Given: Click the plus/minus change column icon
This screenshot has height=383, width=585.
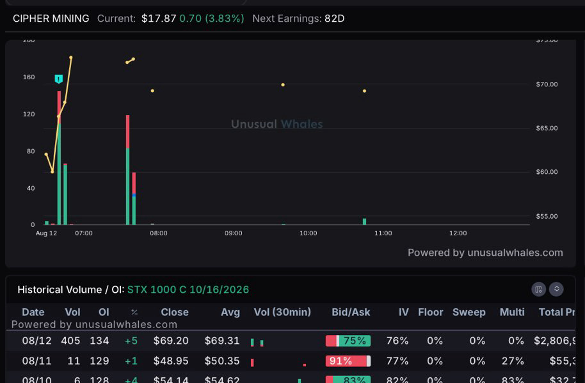Looking at the screenshot, I should 134,312.
